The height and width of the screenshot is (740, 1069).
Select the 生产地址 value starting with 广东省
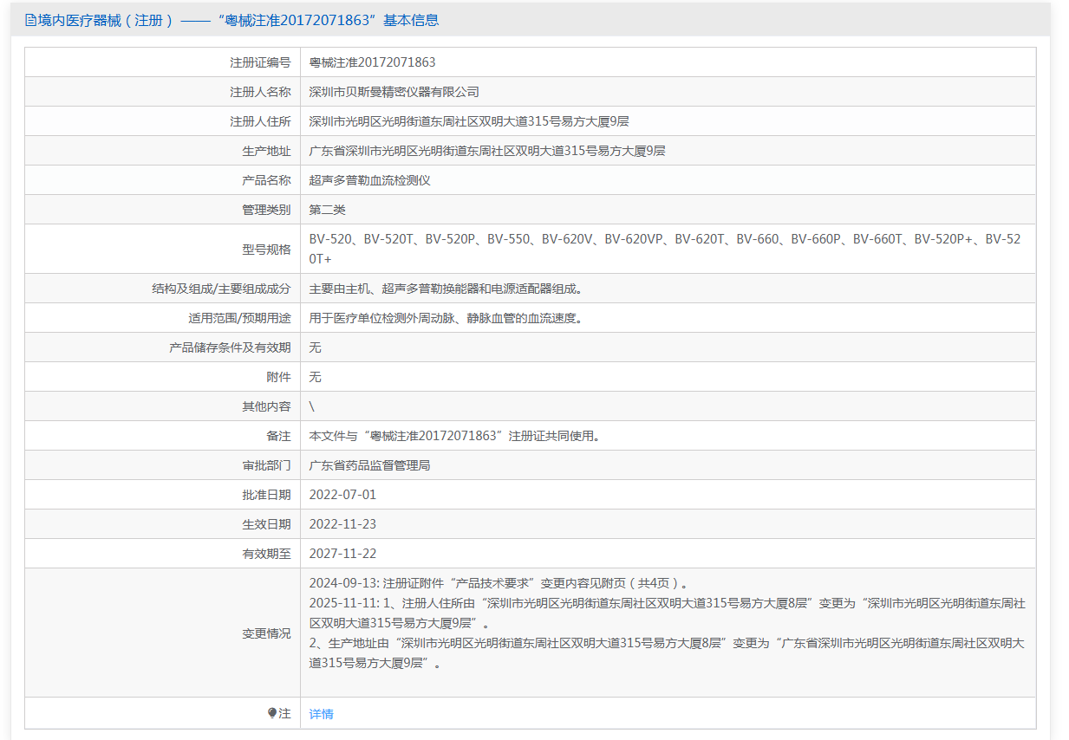pos(487,151)
